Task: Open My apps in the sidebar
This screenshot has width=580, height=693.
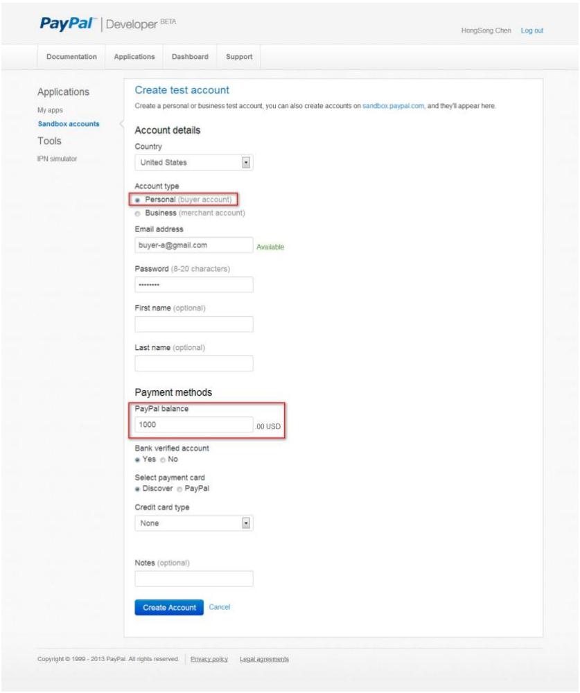Action: 50,110
